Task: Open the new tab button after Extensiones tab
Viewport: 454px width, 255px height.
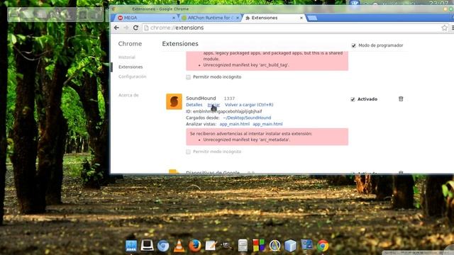Action: point(312,18)
